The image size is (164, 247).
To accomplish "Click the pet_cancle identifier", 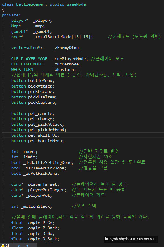I will tap(41, 114).
